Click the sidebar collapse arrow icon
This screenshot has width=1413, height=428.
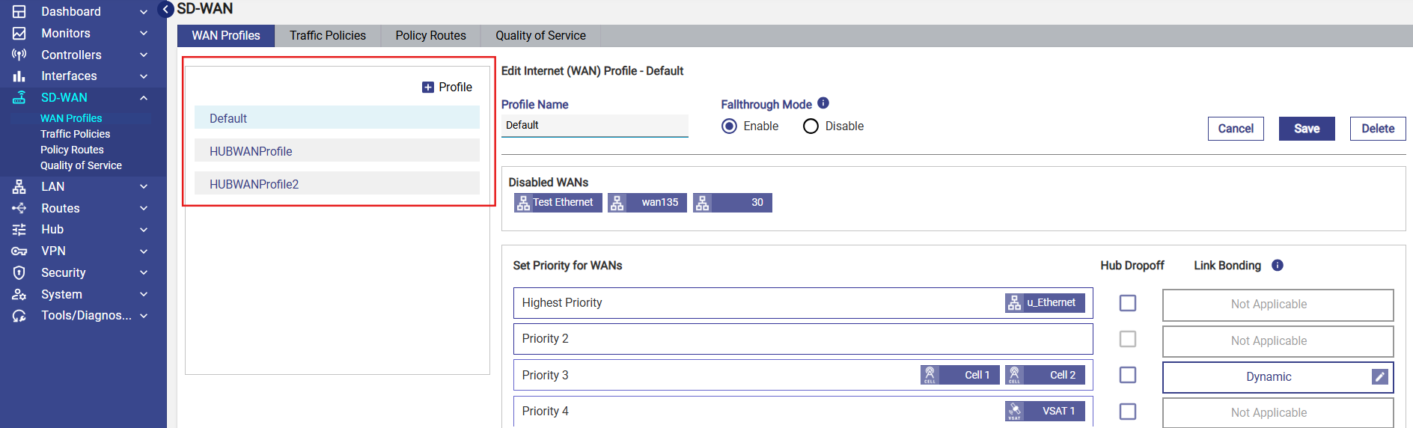click(x=166, y=10)
